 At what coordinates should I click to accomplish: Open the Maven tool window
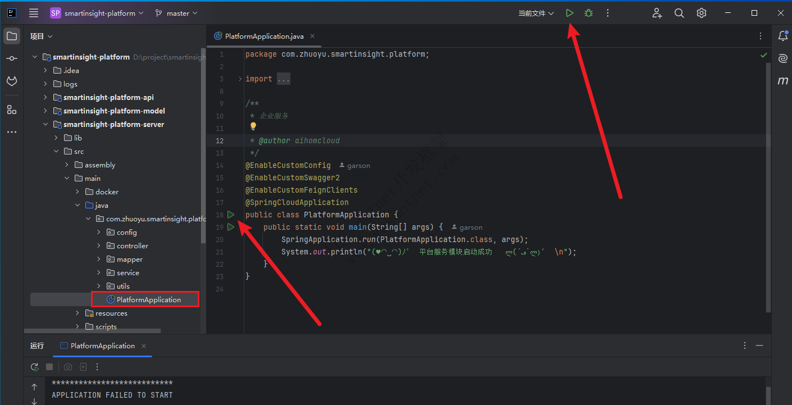tap(783, 81)
